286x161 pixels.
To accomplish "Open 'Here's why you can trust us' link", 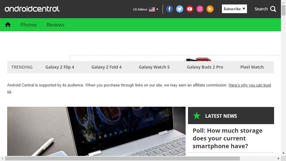I will tap(250, 85).
